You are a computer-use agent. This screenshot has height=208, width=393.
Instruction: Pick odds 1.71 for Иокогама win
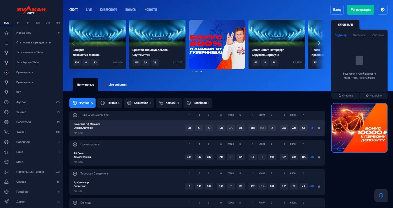(189, 128)
